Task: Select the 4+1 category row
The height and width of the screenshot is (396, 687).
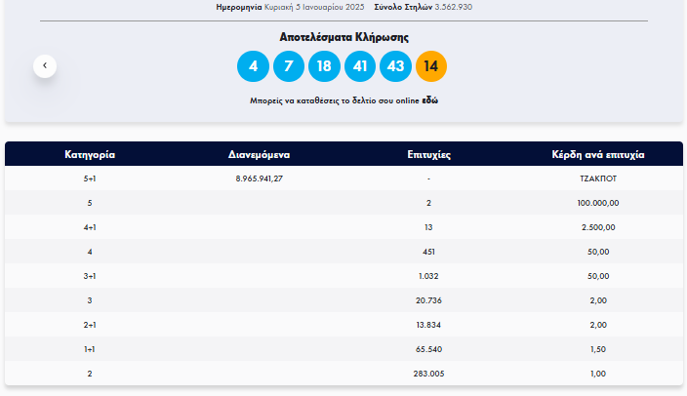Action: [90, 227]
